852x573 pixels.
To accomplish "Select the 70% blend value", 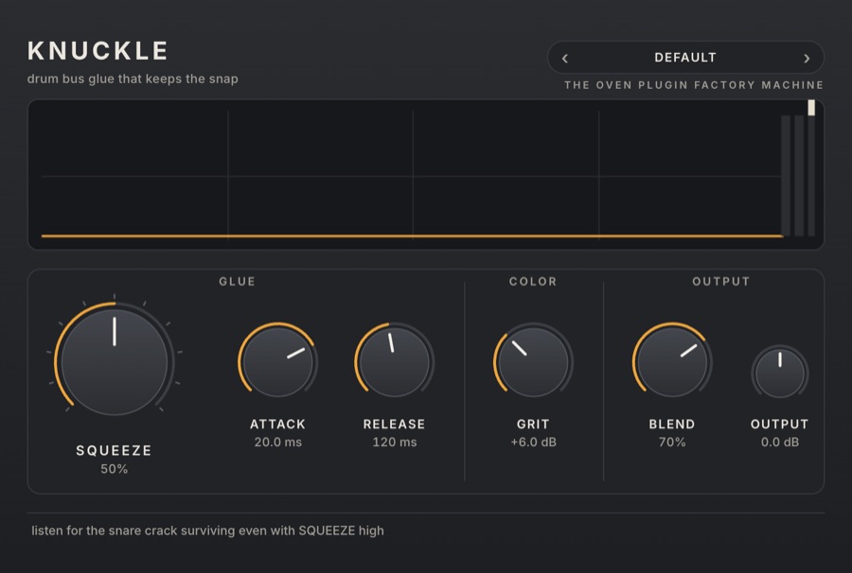I will point(672,443).
